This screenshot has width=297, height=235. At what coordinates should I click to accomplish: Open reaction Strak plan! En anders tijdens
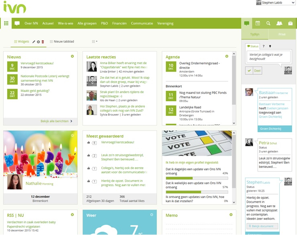(122, 94)
